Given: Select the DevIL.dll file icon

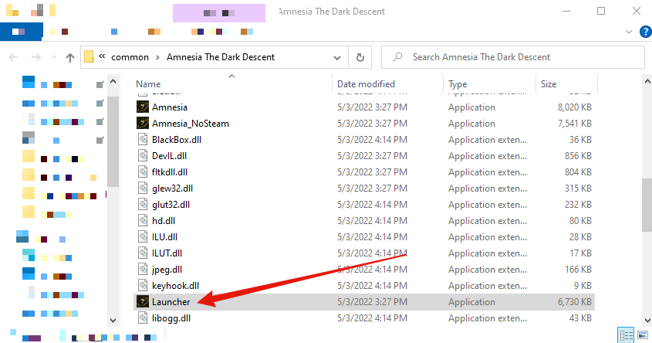Looking at the screenshot, I should [143, 156].
